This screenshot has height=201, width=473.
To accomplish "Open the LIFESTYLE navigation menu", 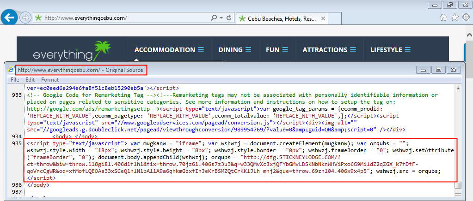I will tap(391, 50).
